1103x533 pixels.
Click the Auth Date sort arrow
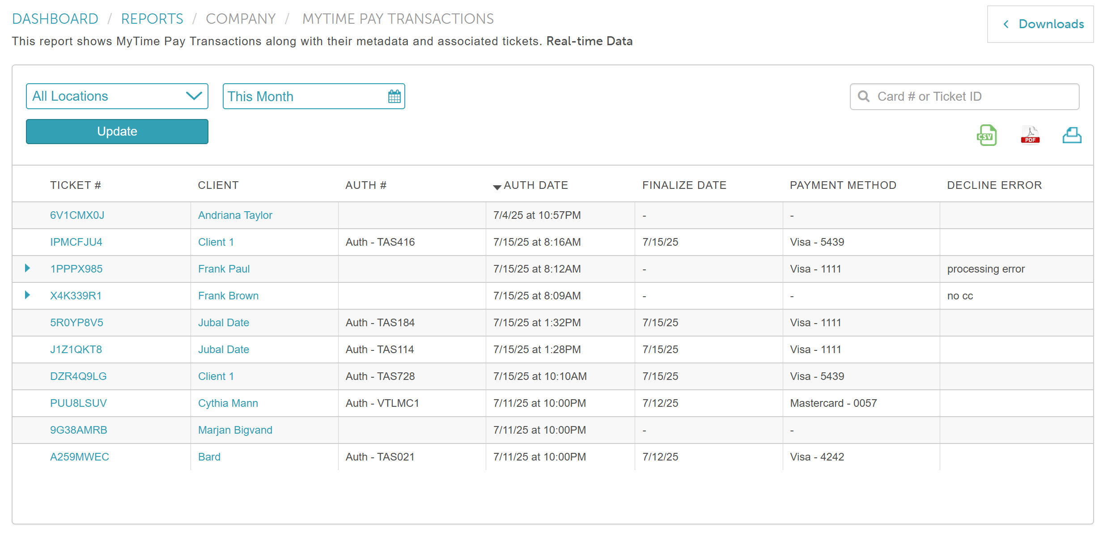(496, 187)
